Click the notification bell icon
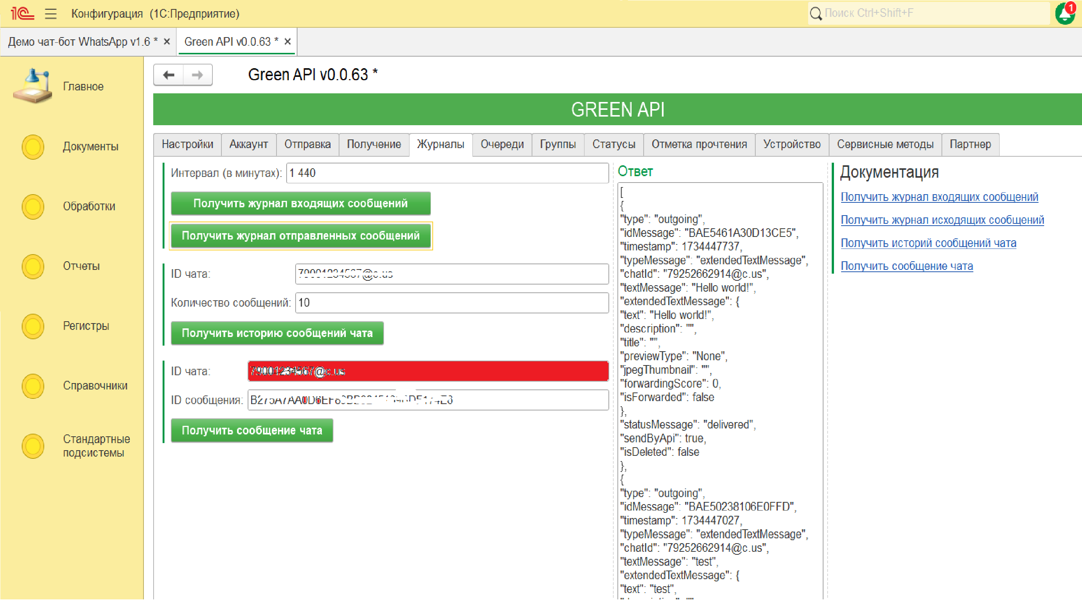Viewport: 1082px width, 605px height. click(1065, 14)
